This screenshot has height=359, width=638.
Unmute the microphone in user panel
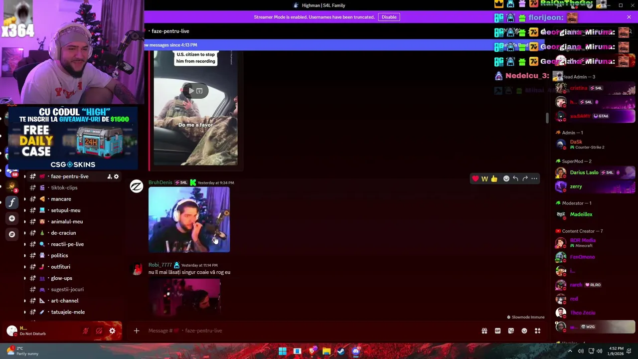pos(86,331)
